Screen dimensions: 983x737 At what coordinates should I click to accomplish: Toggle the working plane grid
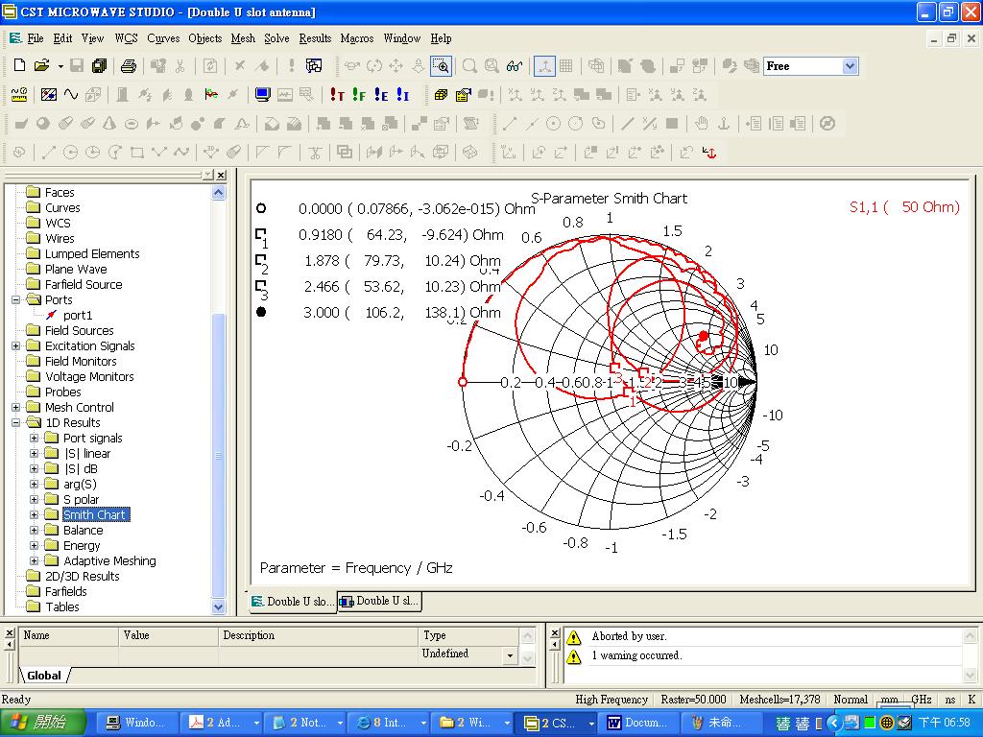[566, 65]
